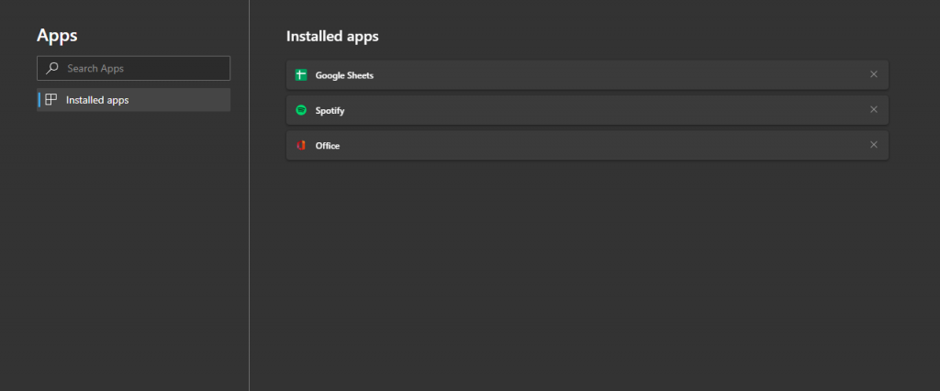Select the Office list row
Viewport: 940px width, 391px height.
[x=587, y=145]
